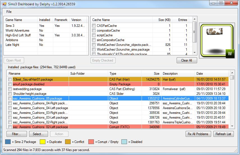Click the Duplicate yellow legend swatch
Image resolution: width=240 pixels, height=155 pixels.
click(43, 142)
